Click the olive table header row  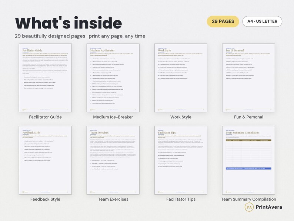pos(248,141)
